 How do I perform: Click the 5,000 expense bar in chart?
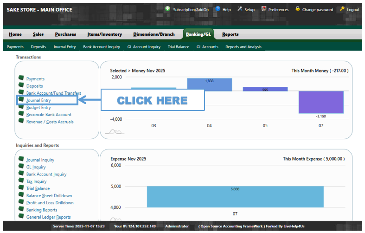pos(235,196)
